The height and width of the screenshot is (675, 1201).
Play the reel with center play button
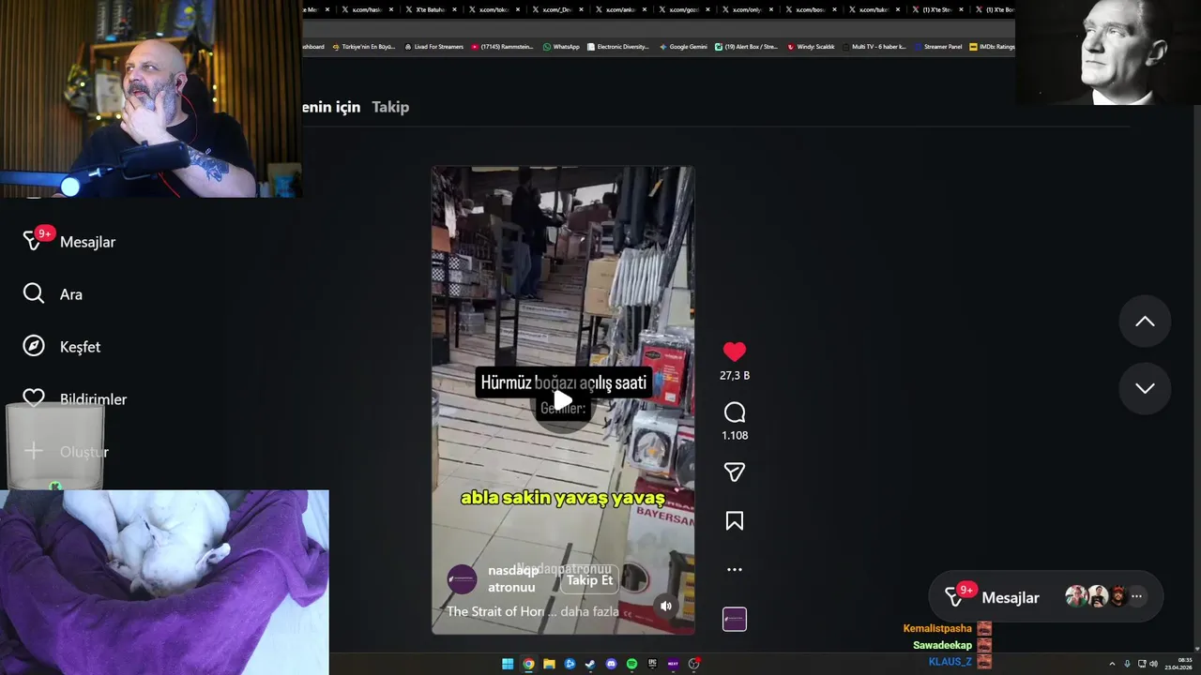click(562, 401)
